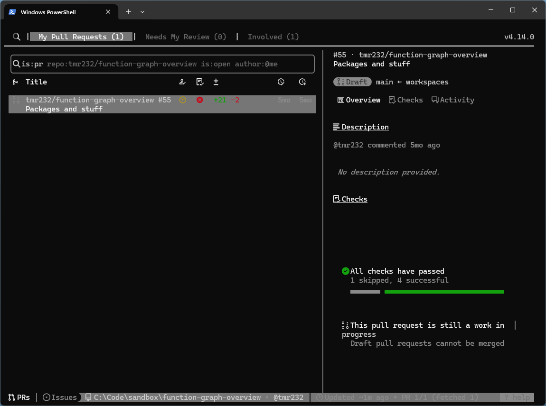The height and width of the screenshot is (406, 546).
Task: Click the updated-at clock column icon
Action: [x=281, y=82]
